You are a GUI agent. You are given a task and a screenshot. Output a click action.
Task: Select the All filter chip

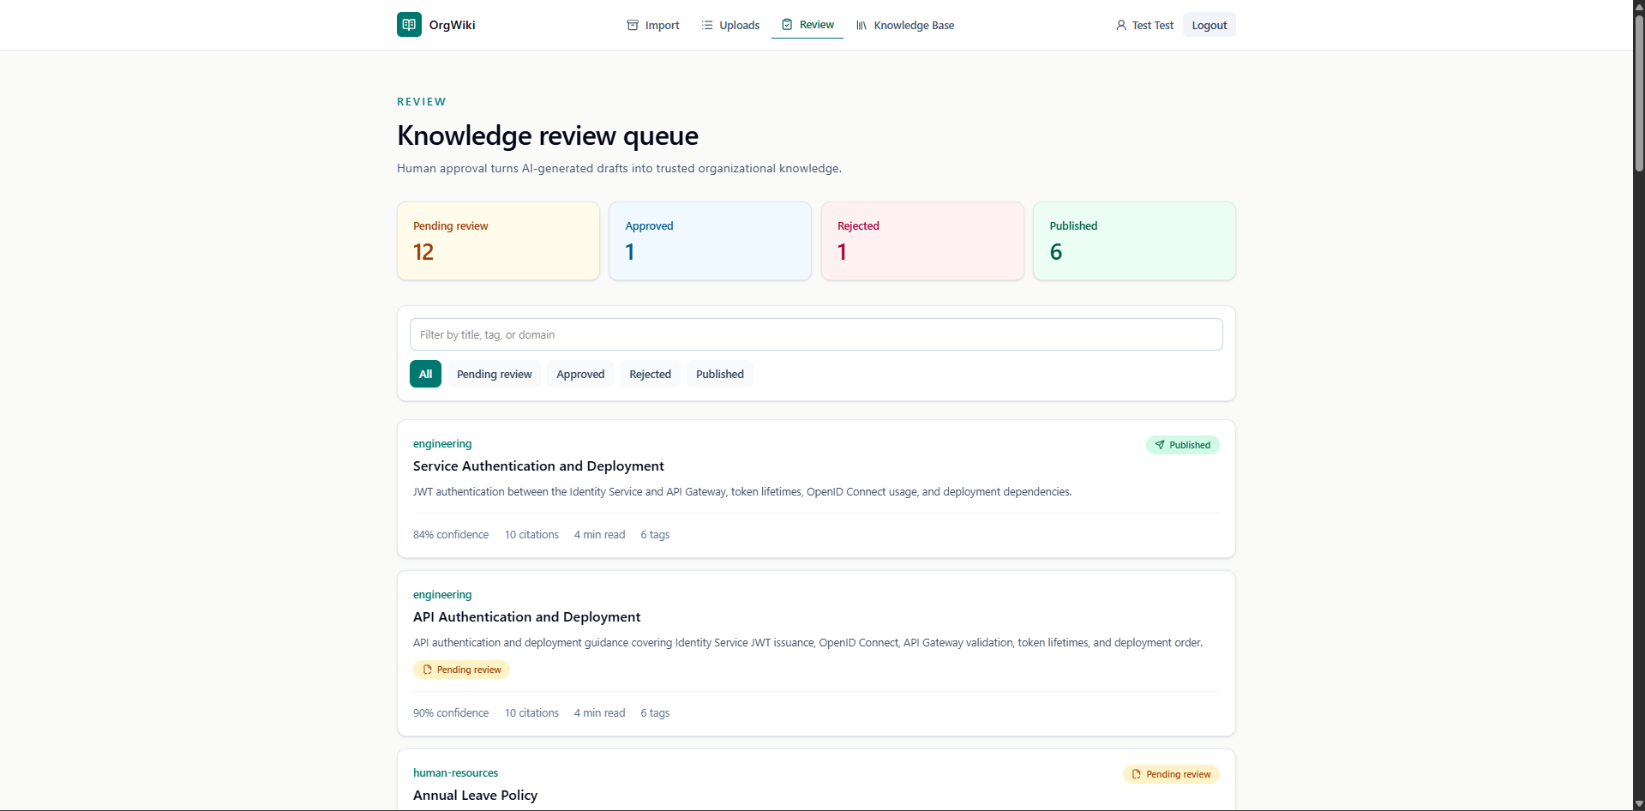click(425, 374)
